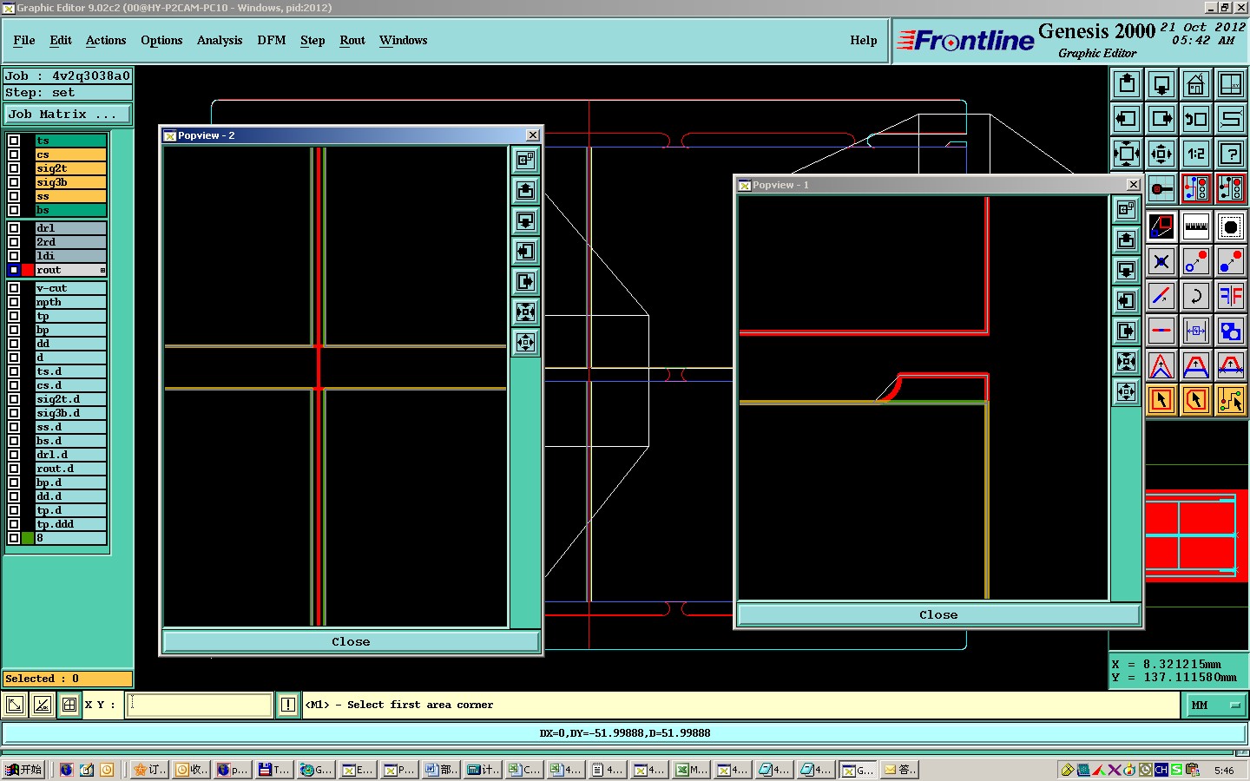
Task: Open the Job Matrix selector
Action: (x=68, y=115)
